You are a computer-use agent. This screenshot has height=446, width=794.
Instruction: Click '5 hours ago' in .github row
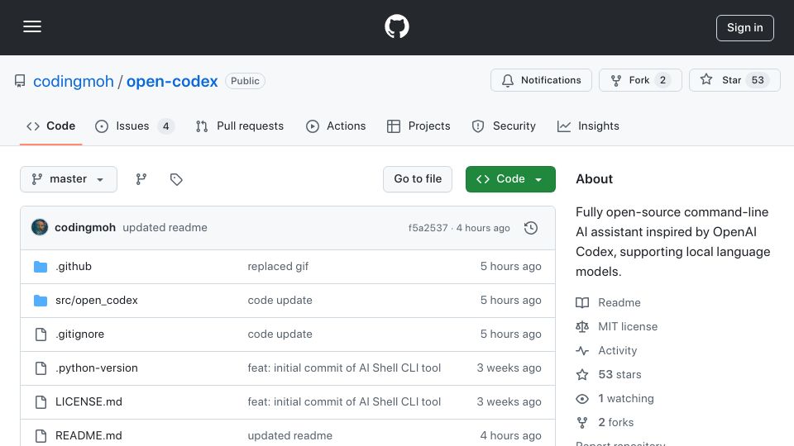click(510, 267)
